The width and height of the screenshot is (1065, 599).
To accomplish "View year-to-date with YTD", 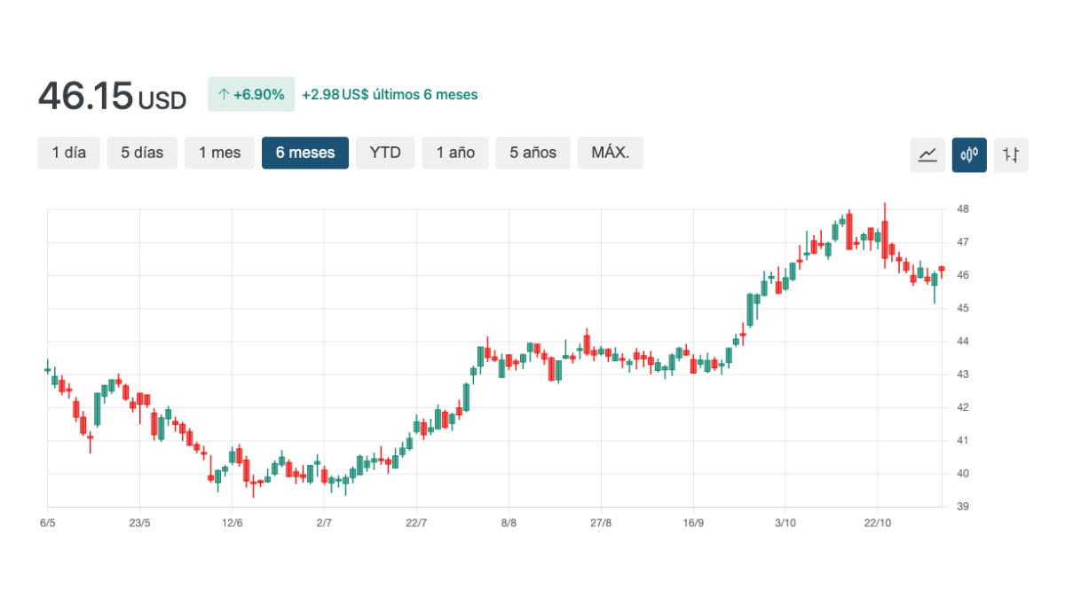I will pyautogui.click(x=385, y=153).
